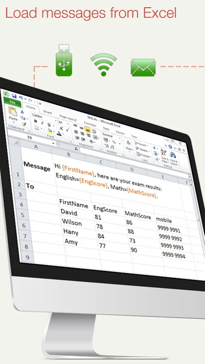The height and width of the screenshot is (364, 205).
Task: Click the Name Box showing E9
Action: [x=30, y=138]
